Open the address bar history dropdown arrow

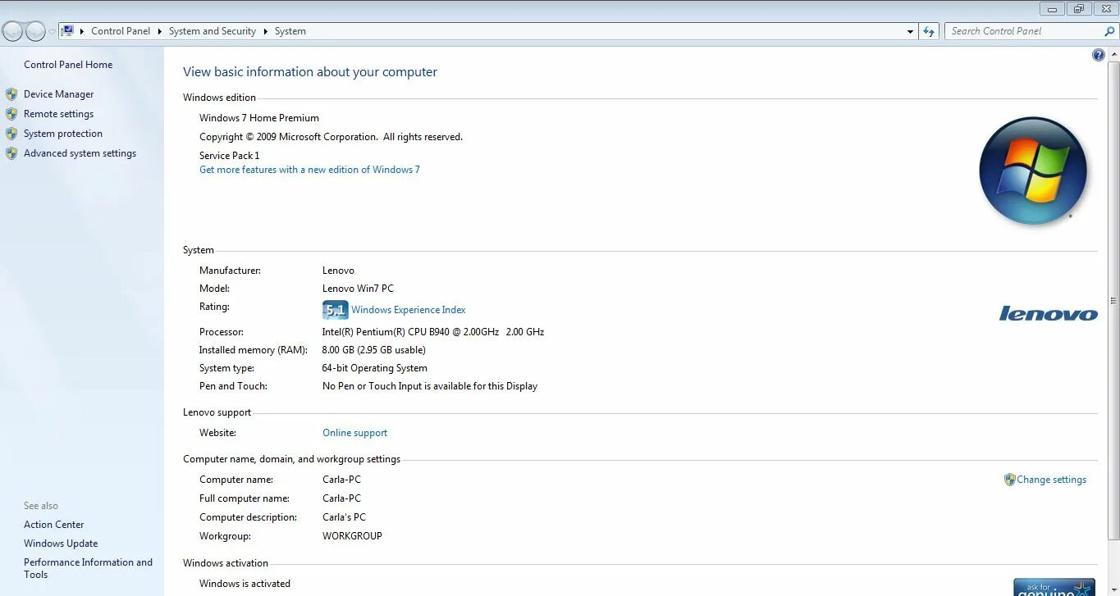[x=911, y=30]
